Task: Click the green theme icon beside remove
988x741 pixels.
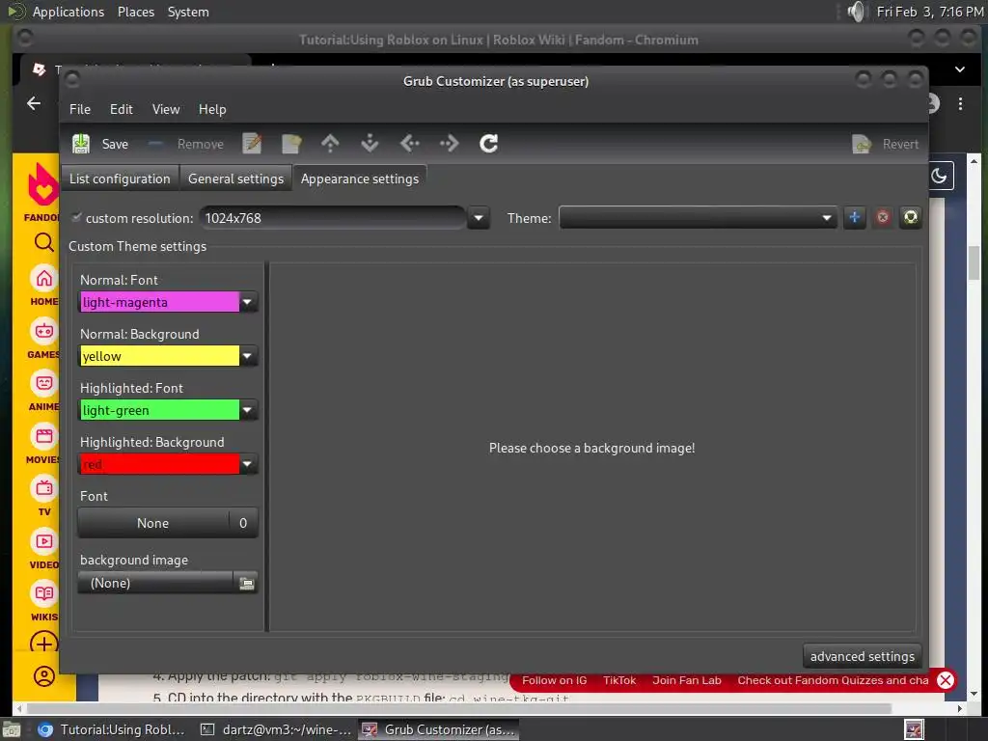Action: (x=911, y=217)
